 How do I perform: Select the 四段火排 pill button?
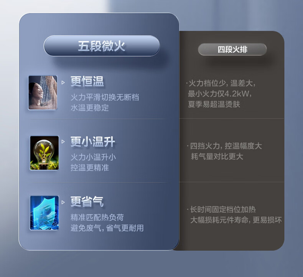tap(232, 49)
